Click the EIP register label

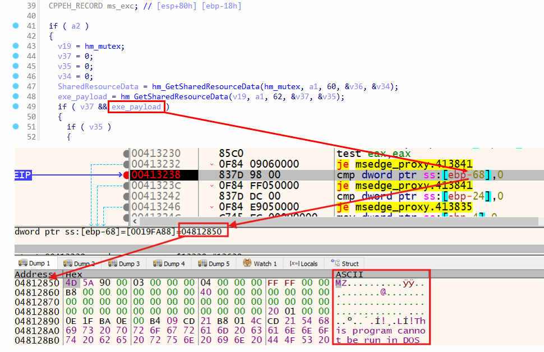coord(23,175)
